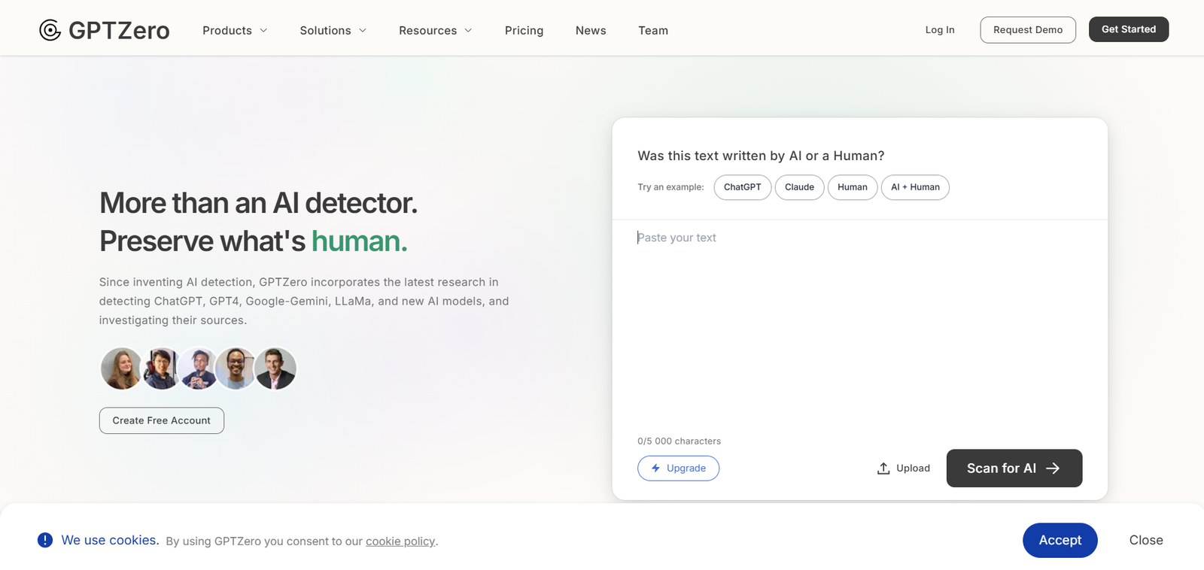This screenshot has width=1204, height=570.
Task: Choose the AI + Human example
Action: (x=915, y=187)
